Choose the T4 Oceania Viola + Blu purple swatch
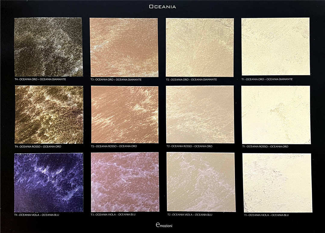 pyautogui.click(x=49, y=182)
